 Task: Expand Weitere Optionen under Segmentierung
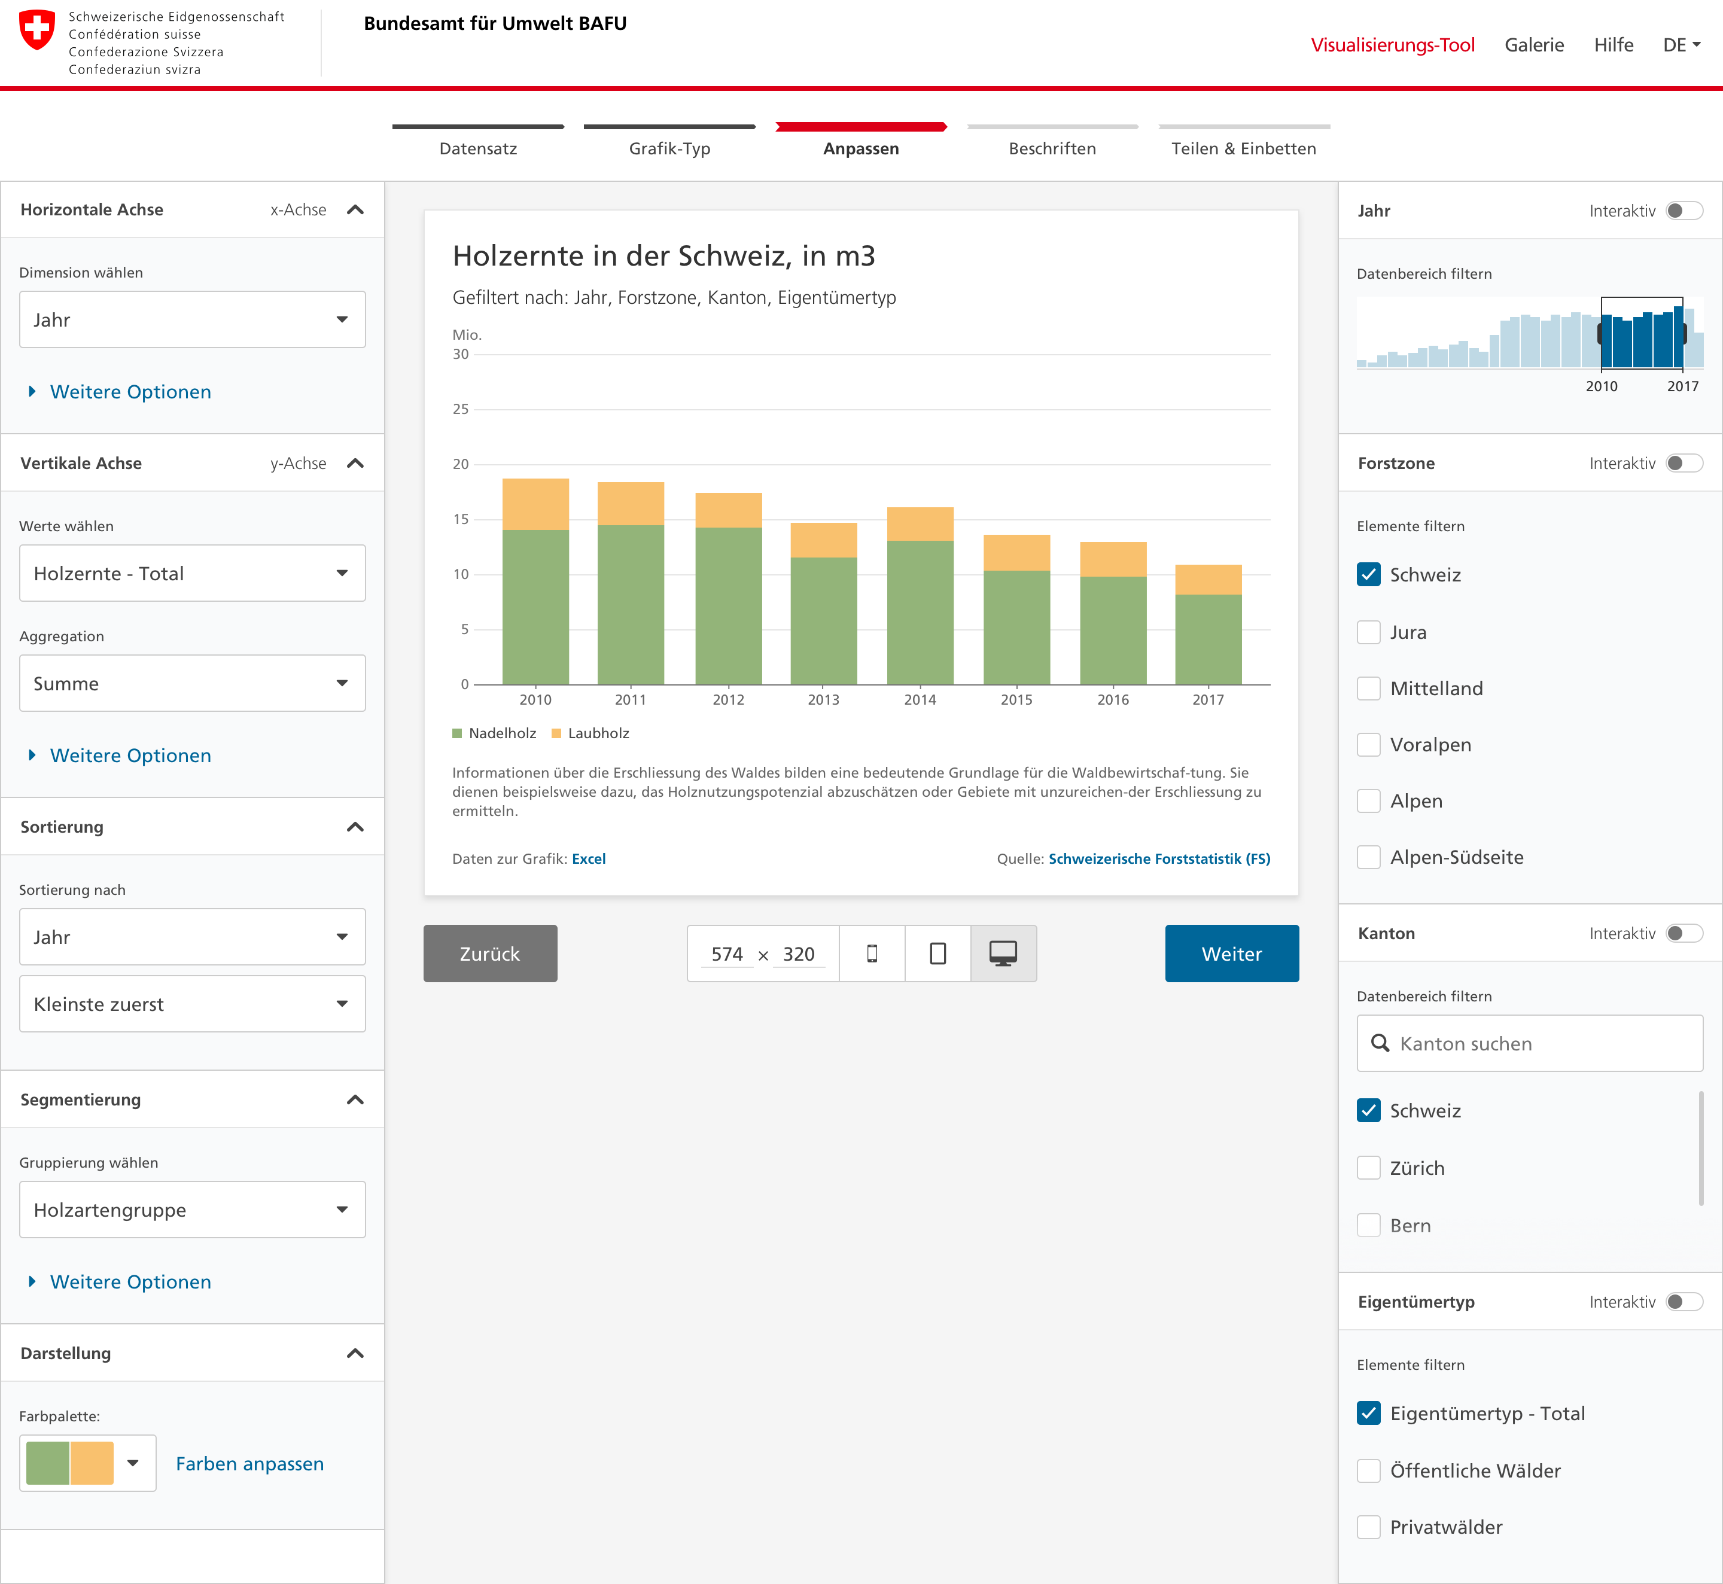coord(130,1281)
